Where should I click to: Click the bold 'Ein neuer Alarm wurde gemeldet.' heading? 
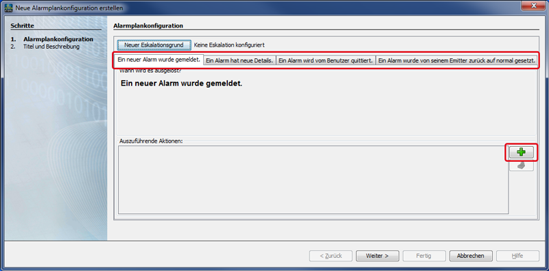tap(181, 84)
